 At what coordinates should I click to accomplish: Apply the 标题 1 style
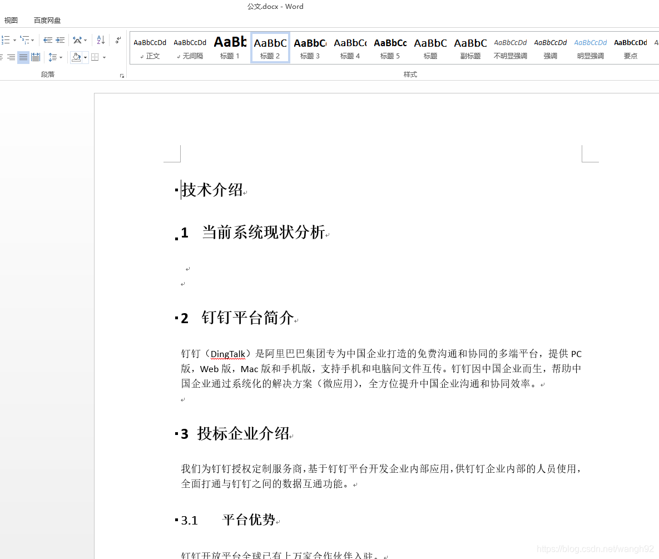click(230, 47)
